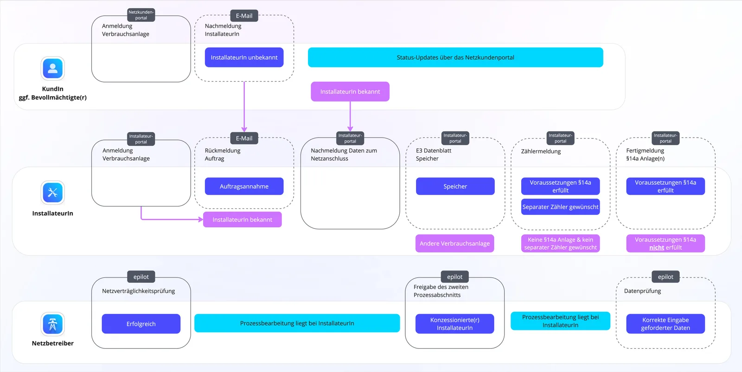The image size is (742, 372).
Task: Click the Auftragsannahme block
Action: [x=244, y=186]
